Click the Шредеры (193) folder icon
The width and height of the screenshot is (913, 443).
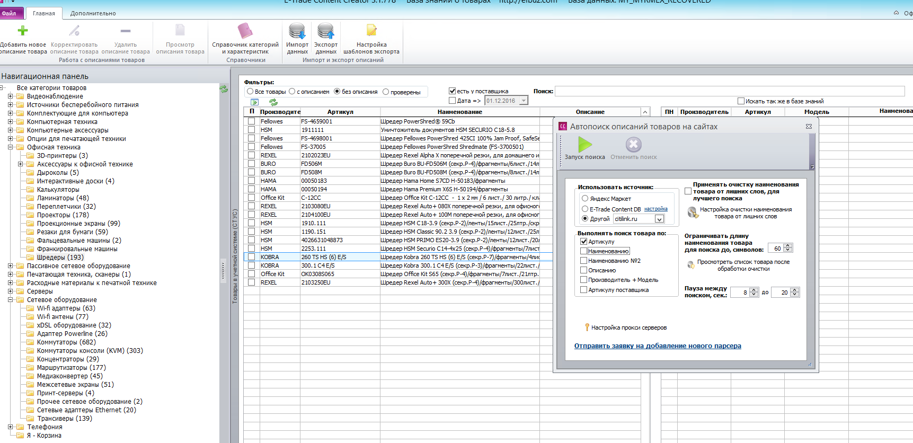(x=31, y=258)
